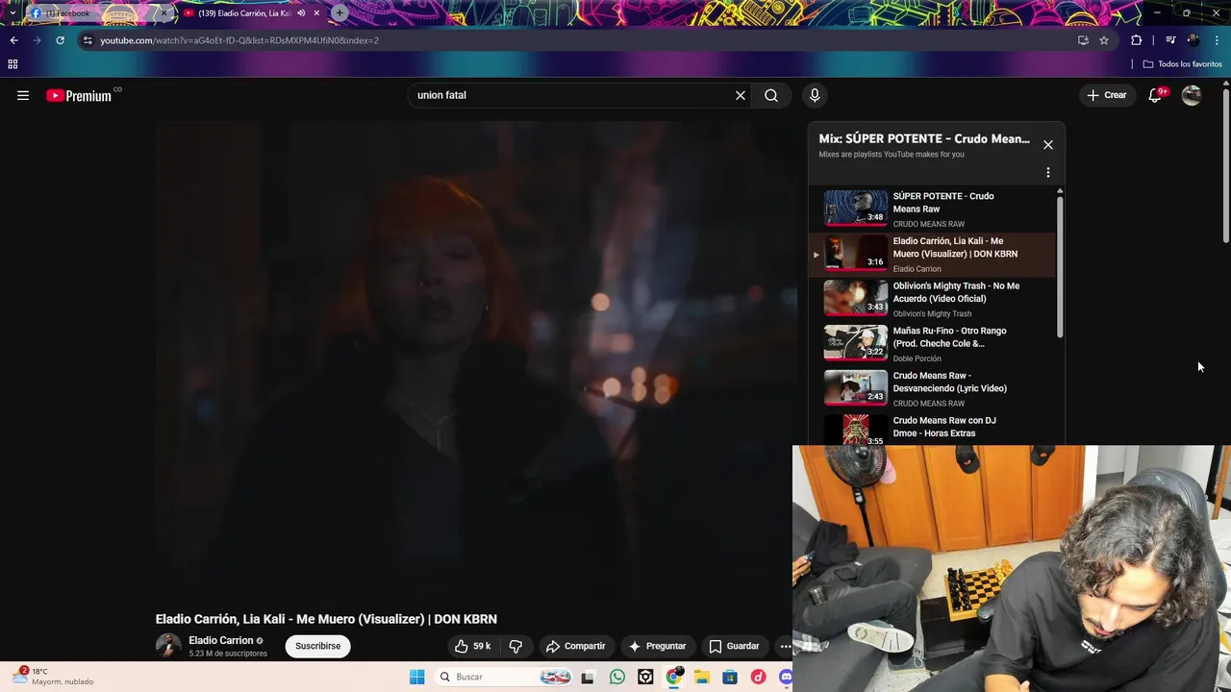Open browser extensions puzzle icon

pos(1137,40)
